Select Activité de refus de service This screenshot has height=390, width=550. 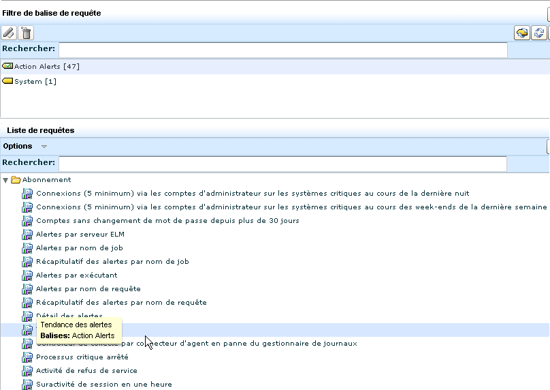pyautogui.click(x=86, y=371)
